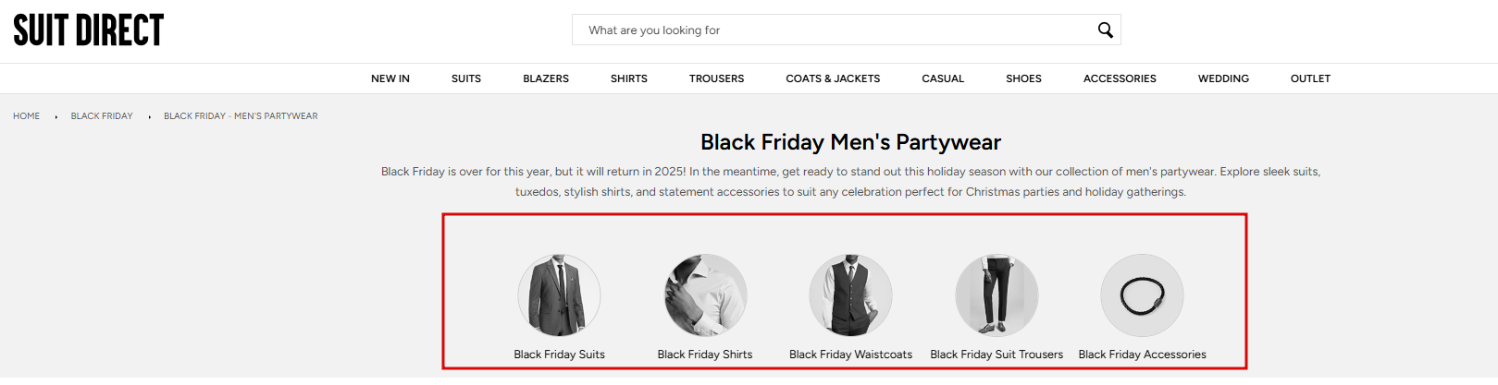1498x385 pixels.
Task: Click the Black Friday Accessories bracelet image
Action: coord(1142,295)
